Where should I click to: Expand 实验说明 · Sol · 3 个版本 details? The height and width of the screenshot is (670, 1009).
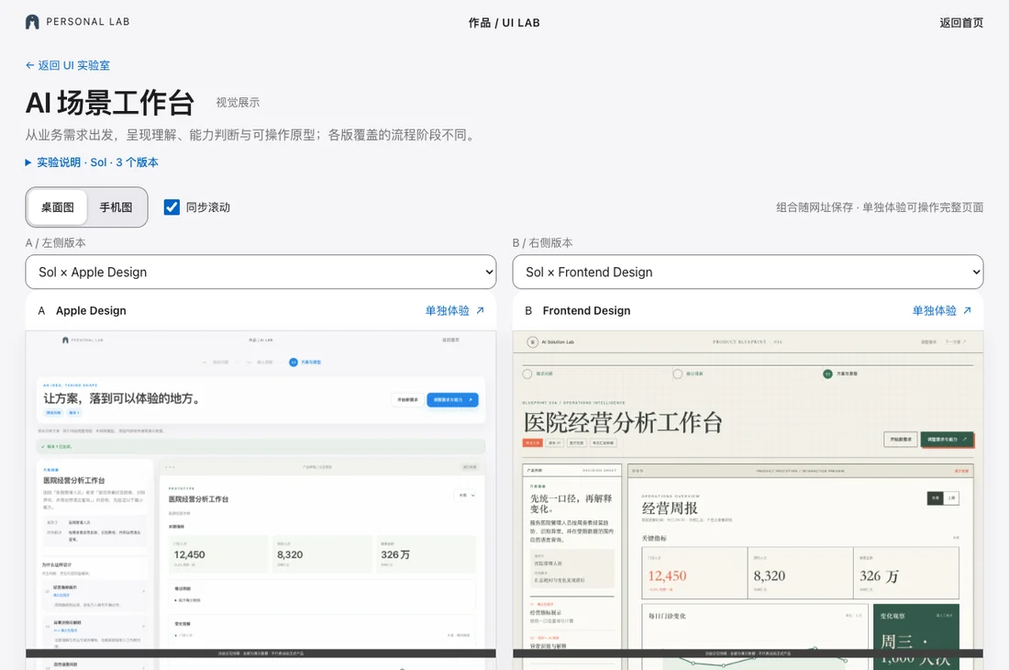92,162
